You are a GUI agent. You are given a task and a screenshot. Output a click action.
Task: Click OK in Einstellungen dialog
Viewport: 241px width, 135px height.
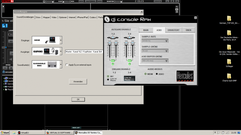coord(78,100)
